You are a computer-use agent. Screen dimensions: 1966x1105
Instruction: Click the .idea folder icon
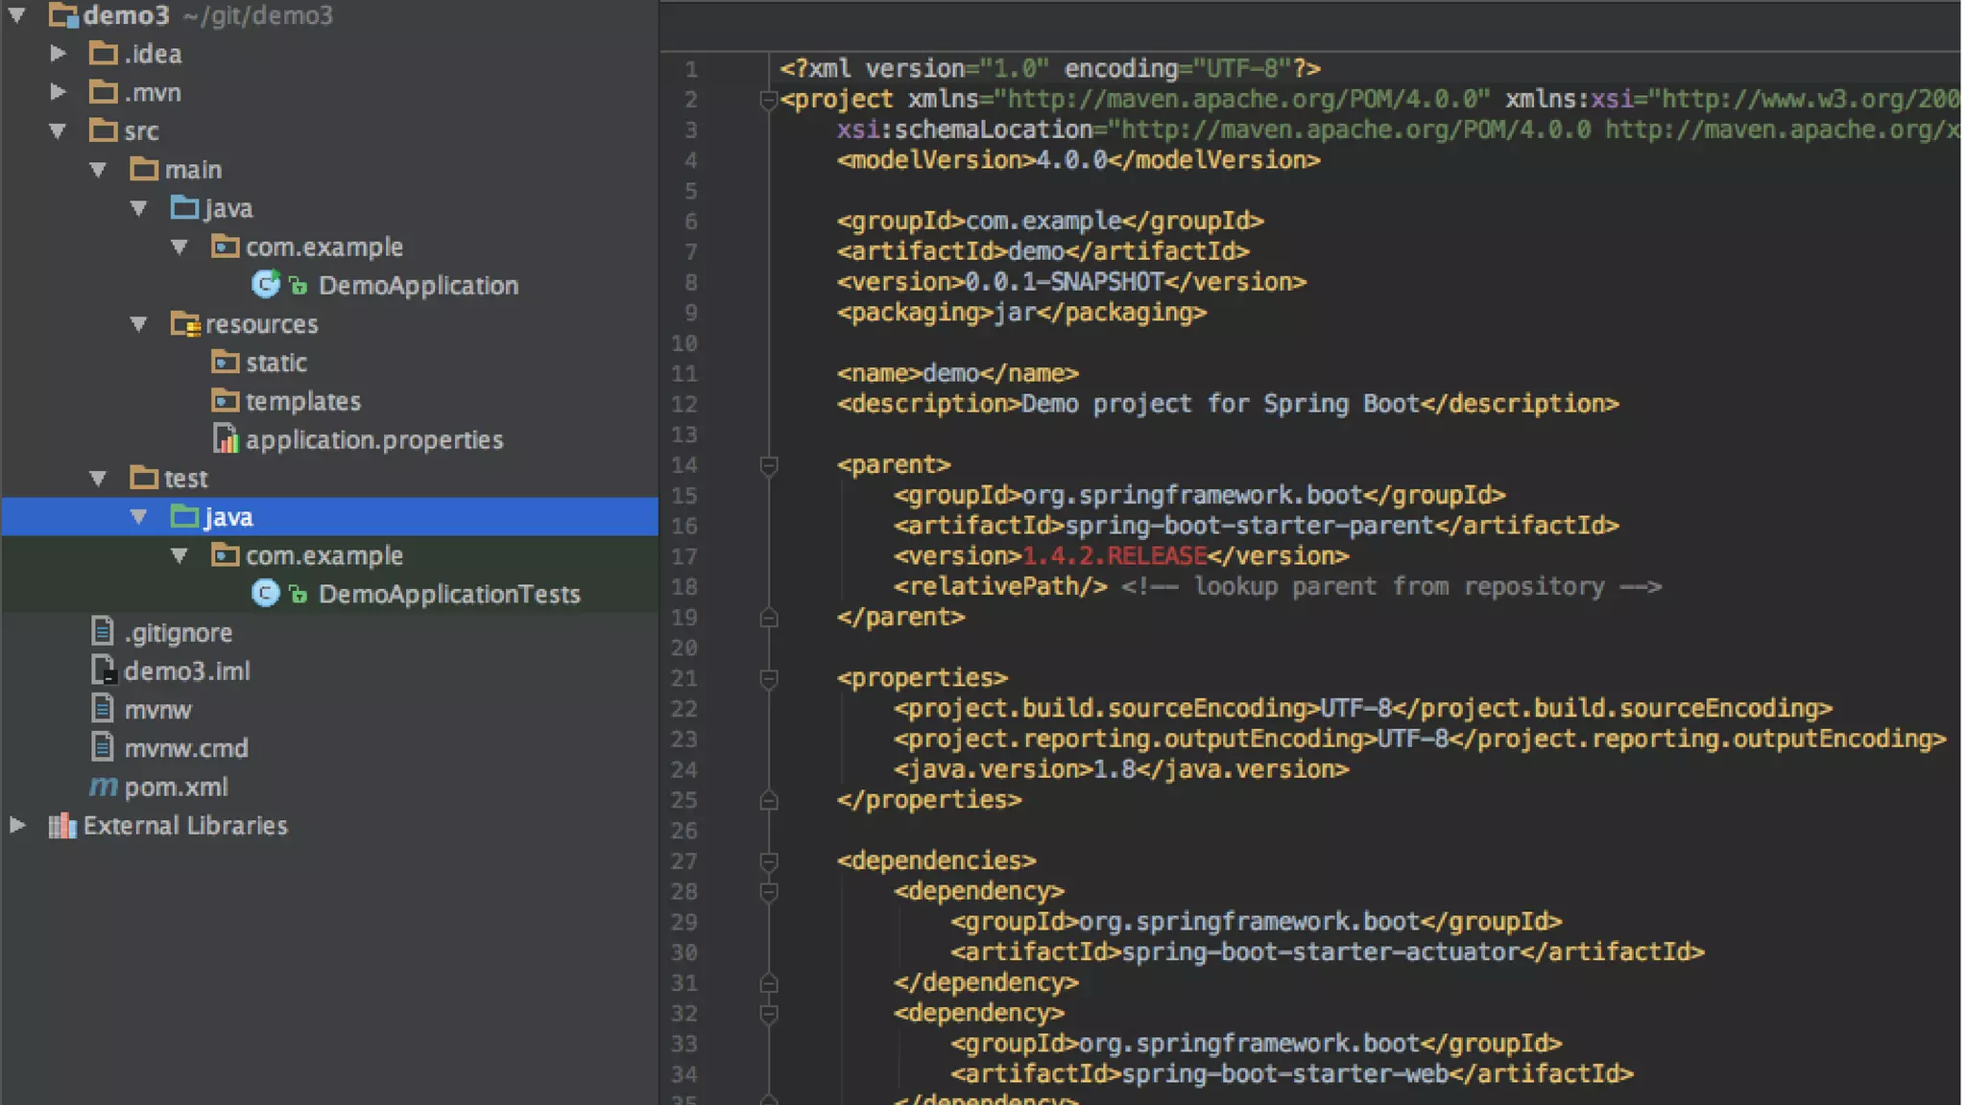tap(103, 53)
